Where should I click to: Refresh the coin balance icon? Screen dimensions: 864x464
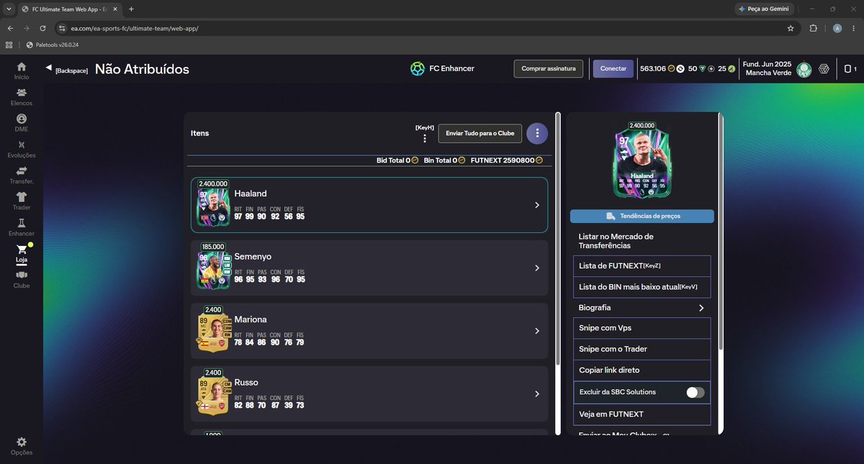coord(680,69)
